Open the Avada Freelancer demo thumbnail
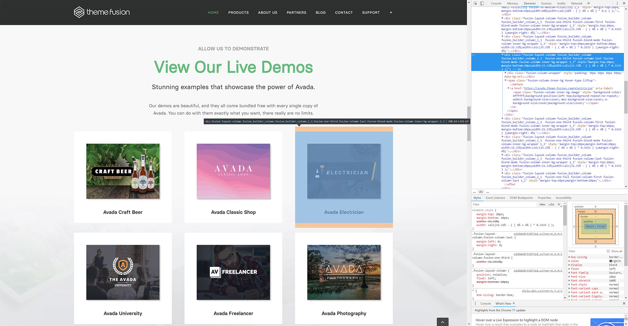Screen dimensions: 628x326 233,272
